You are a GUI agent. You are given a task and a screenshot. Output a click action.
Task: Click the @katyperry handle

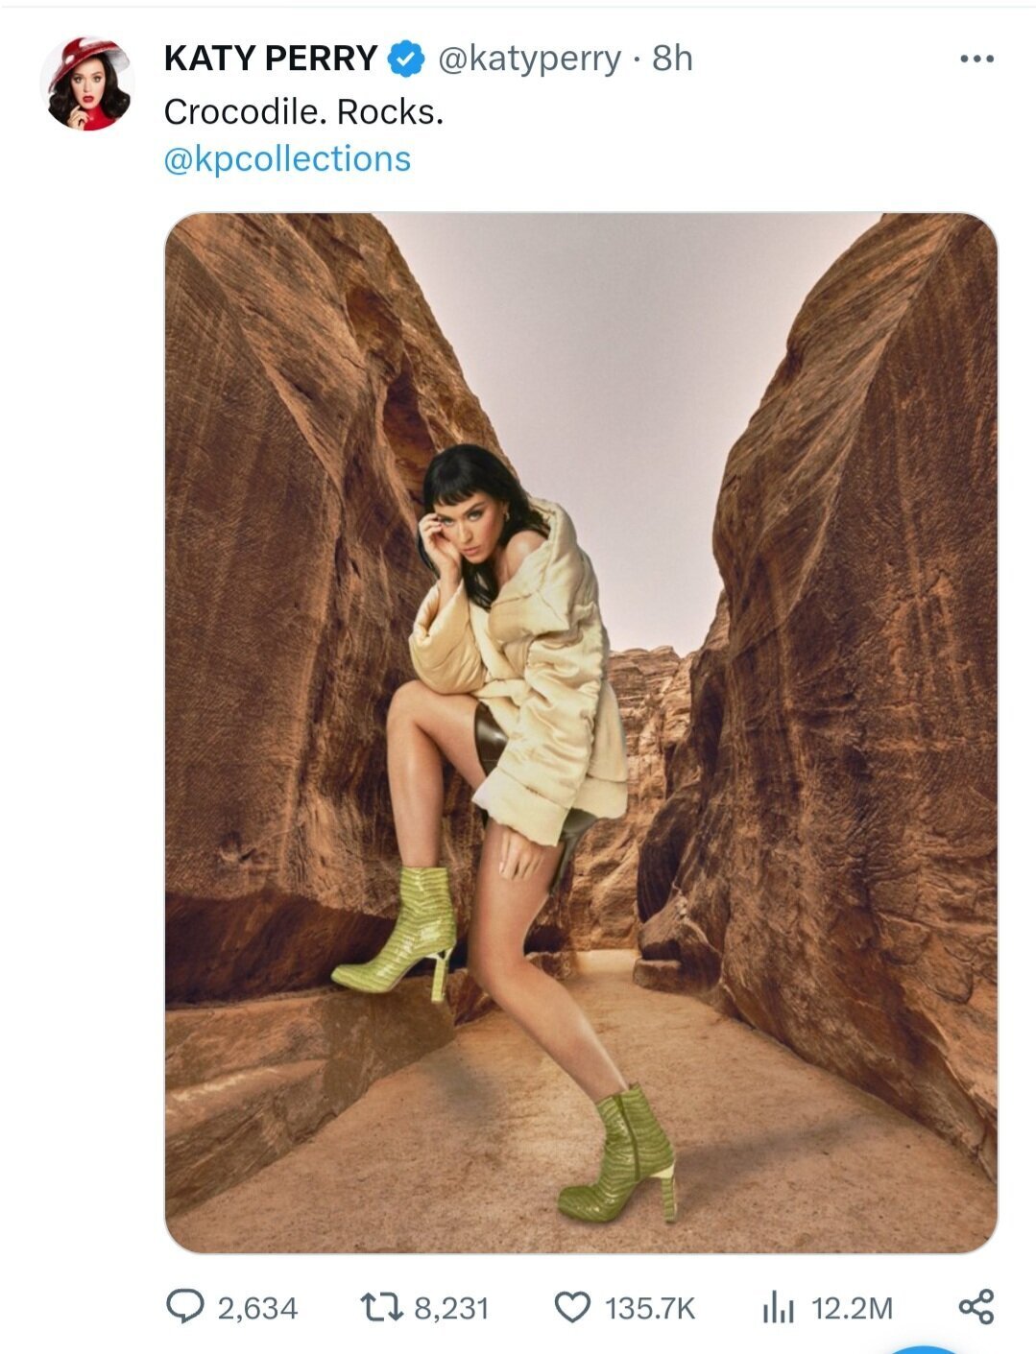click(x=530, y=59)
